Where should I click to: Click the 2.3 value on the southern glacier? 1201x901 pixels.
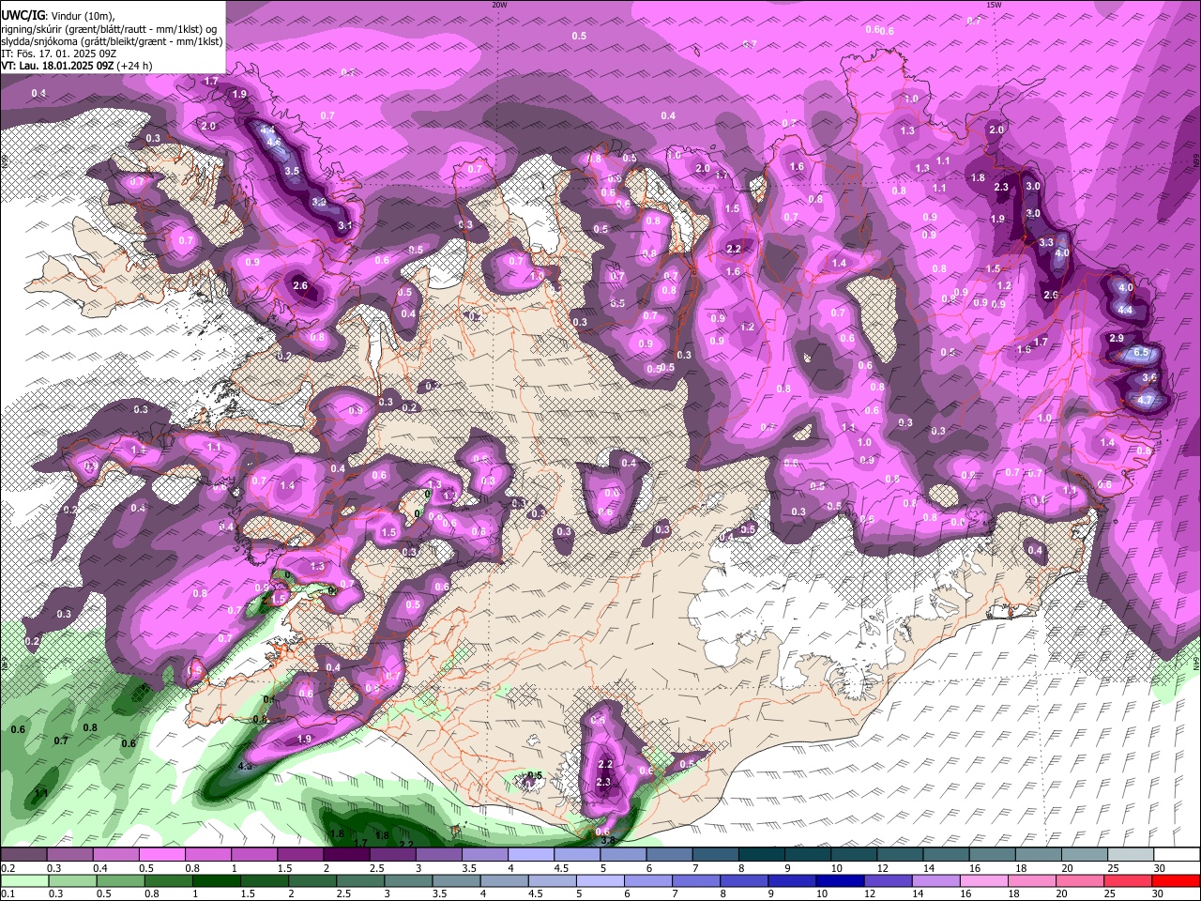(x=604, y=782)
